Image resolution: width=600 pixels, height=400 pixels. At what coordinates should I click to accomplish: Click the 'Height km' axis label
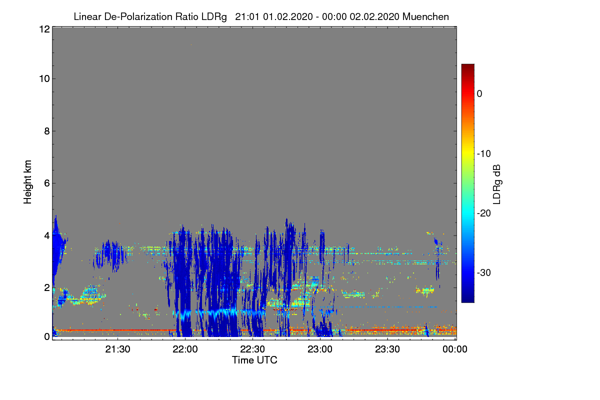click(28, 182)
